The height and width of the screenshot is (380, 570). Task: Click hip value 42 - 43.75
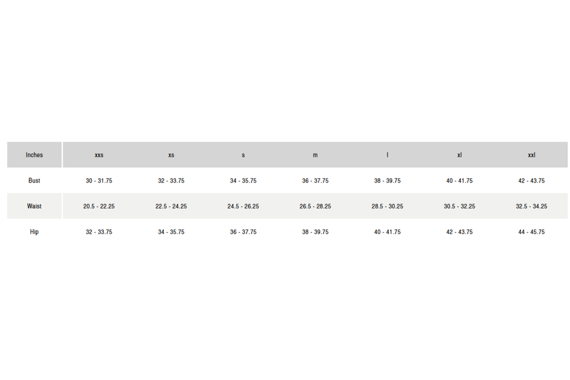pos(459,232)
